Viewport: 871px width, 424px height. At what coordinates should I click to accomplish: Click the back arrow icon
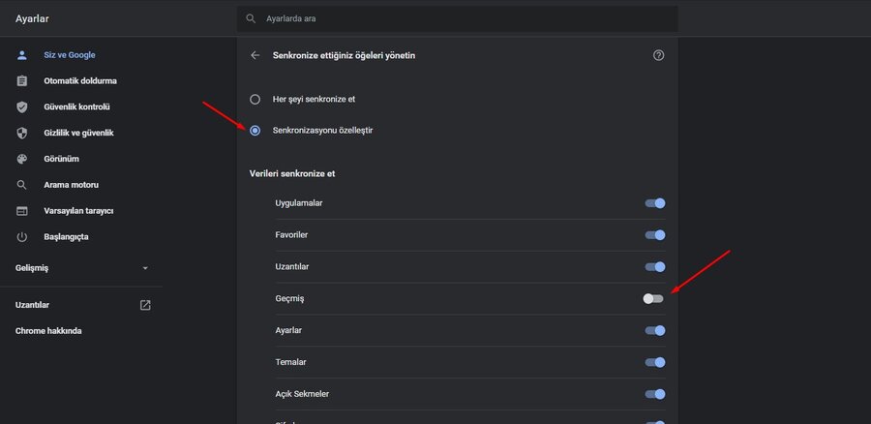(255, 55)
